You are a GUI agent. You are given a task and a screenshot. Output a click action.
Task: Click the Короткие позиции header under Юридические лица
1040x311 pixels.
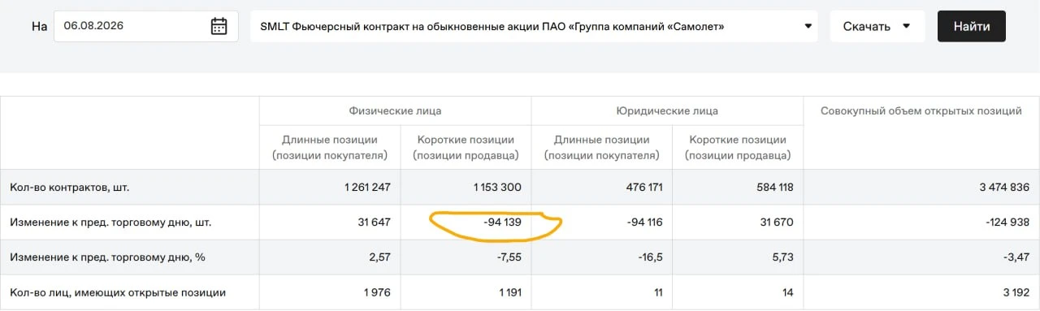click(x=738, y=147)
